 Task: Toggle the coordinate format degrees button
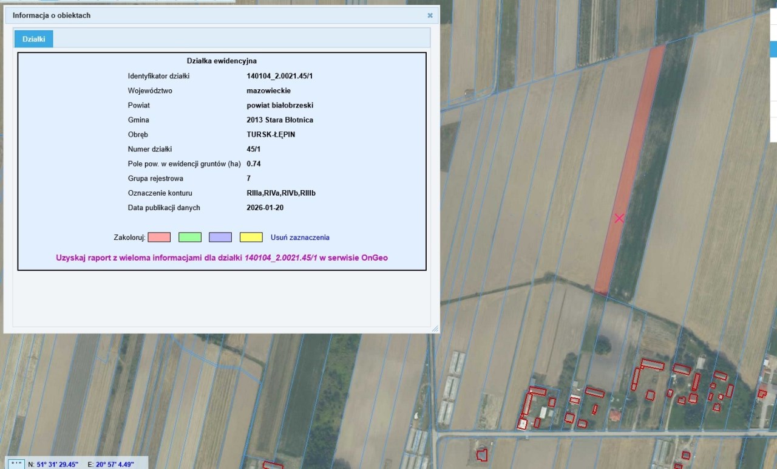coord(15,464)
